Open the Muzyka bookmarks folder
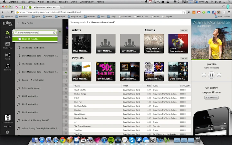Screen dimensions: 232x145 [x=60, y=16]
